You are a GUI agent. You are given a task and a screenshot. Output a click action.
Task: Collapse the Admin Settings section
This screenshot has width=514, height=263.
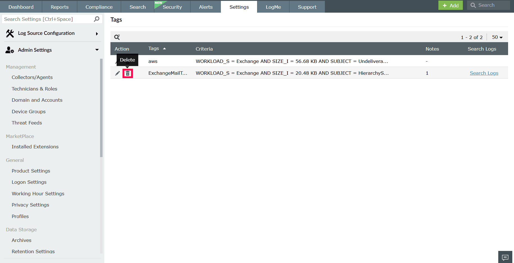coord(97,50)
